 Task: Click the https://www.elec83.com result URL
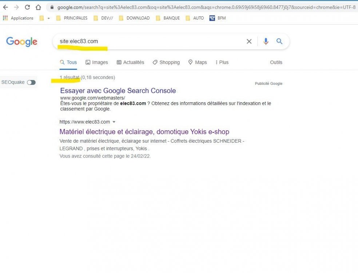tap(85, 122)
